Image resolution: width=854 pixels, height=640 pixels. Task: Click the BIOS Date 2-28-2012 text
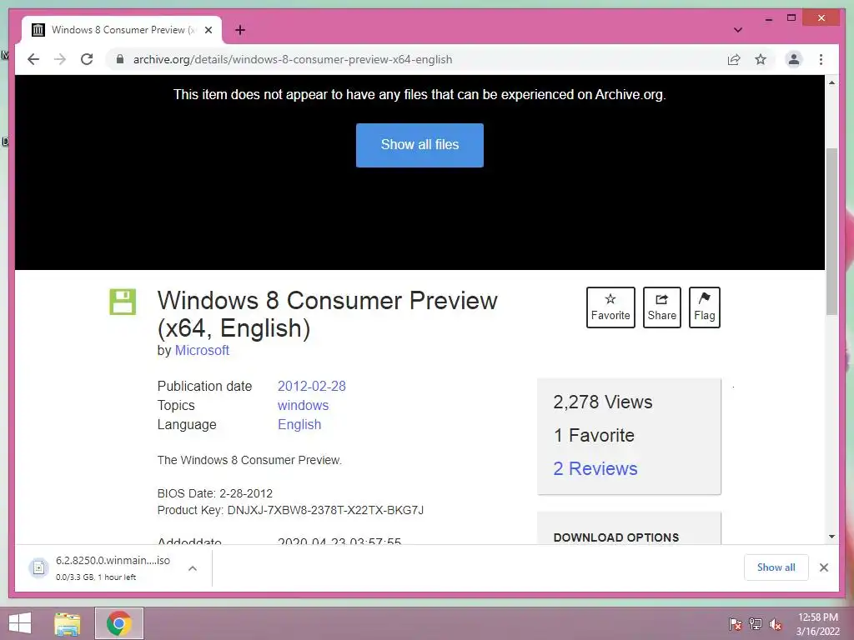click(214, 493)
